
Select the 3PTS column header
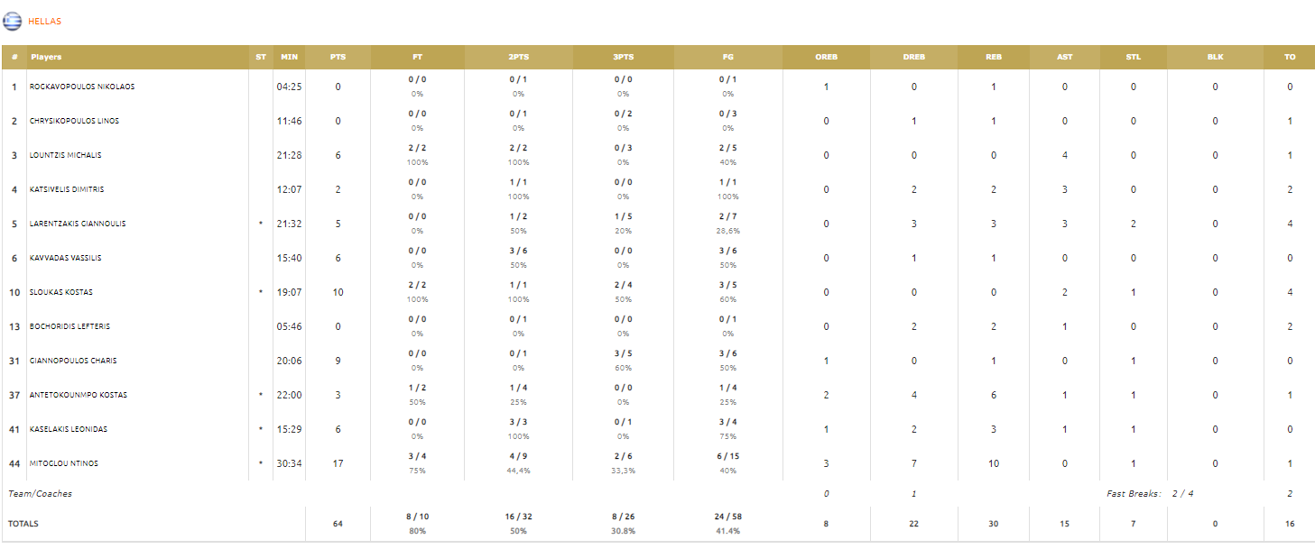coord(624,57)
